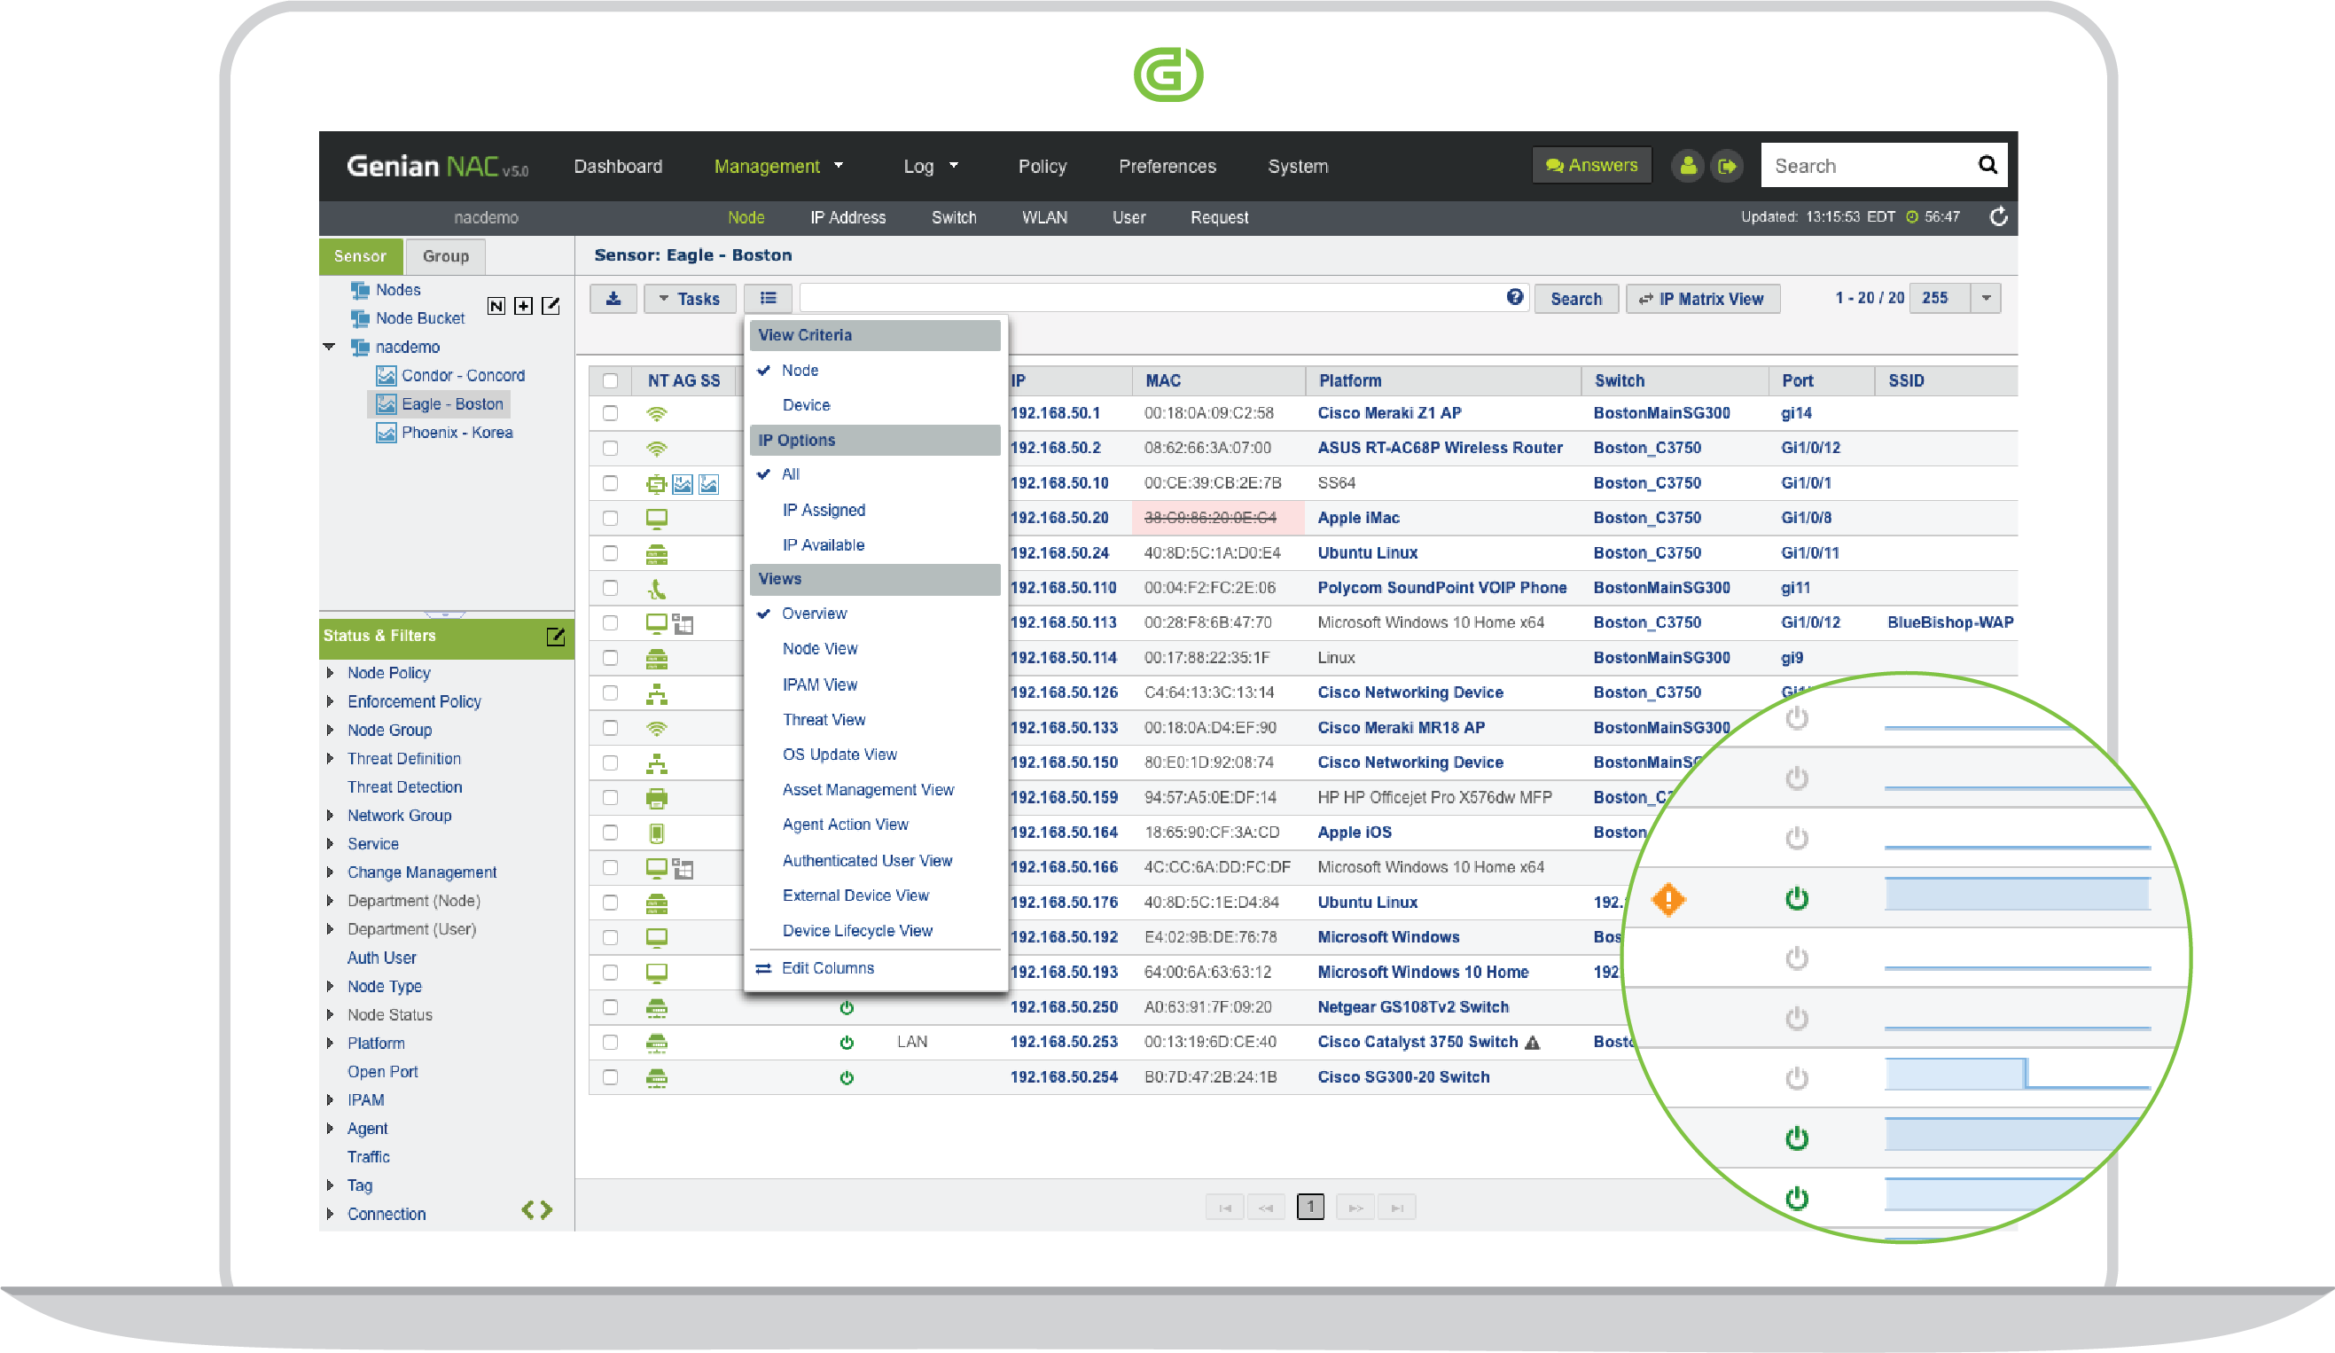Click the orange alert diamond icon
Viewport: 2335px width, 1353px height.
coord(1667,899)
